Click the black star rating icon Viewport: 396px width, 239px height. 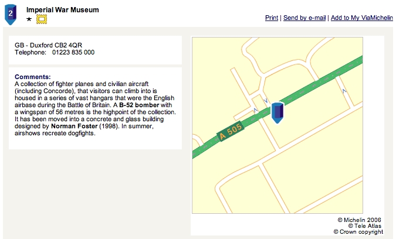click(29, 19)
